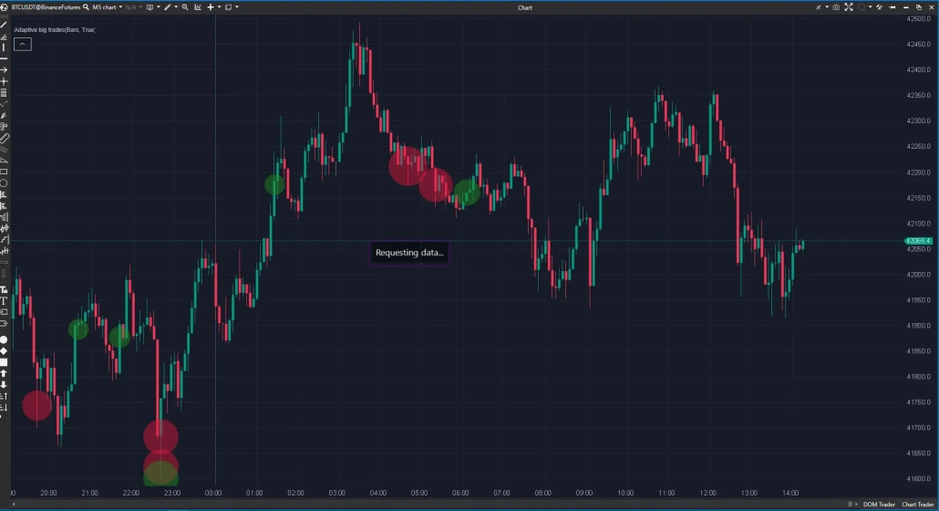The image size is (939, 511).
Task: Select the filled circle marker tool
Action: click(x=4, y=339)
